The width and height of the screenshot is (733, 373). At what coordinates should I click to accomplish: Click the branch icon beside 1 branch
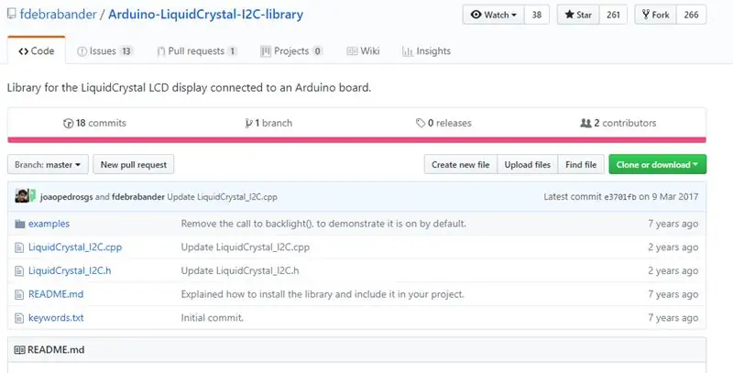[248, 124]
